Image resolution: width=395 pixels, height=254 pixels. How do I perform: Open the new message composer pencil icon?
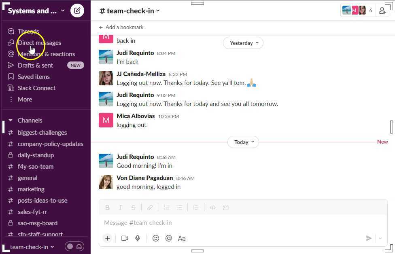[77, 11]
